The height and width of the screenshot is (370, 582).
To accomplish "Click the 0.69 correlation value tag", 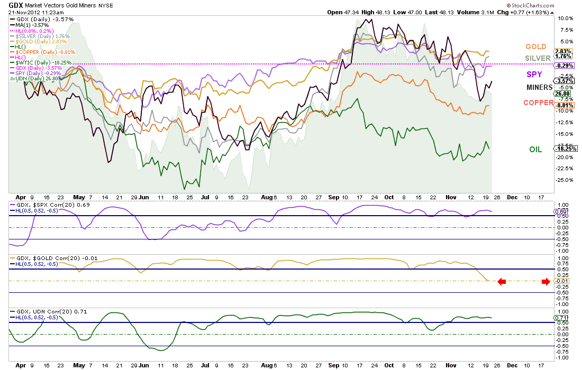I will point(561,212).
